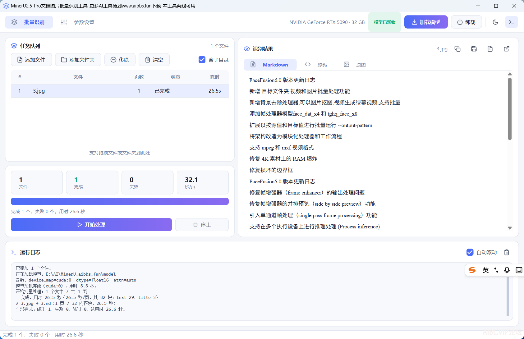Open the soft keyboard icon on input toolbar

click(519, 270)
